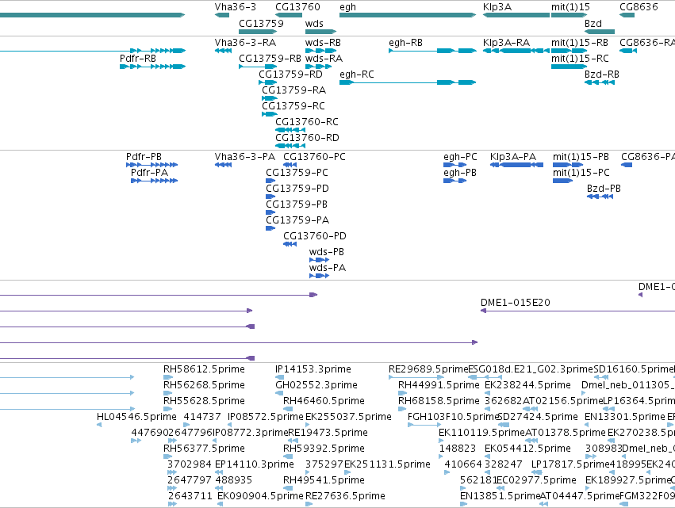Click the CG13759 gene label

click(x=261, y=23)
